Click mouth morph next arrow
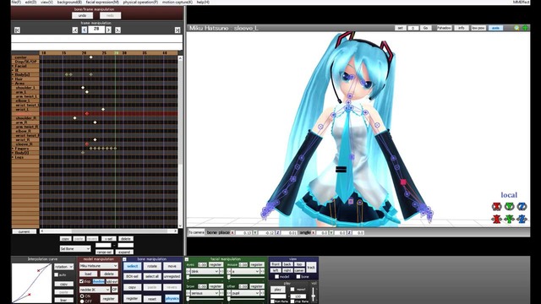 point(263,271)
